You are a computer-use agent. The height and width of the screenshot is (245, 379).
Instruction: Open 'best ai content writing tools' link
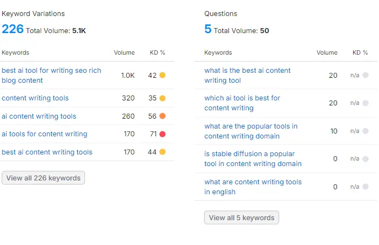click(x=47, y=152)
